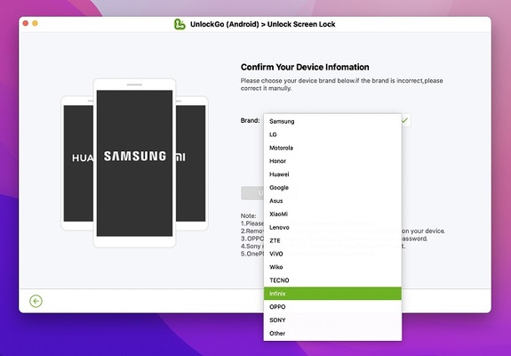The width and height of the screenshot is (511, 356).
Task: Select Google brand entry
Action: coord(332,188)
